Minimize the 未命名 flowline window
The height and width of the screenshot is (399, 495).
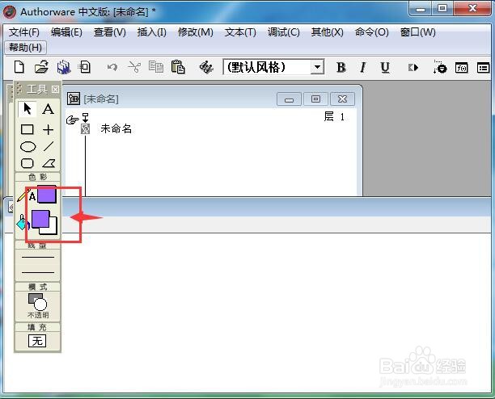pyautogui.click(x=289, y=99)
